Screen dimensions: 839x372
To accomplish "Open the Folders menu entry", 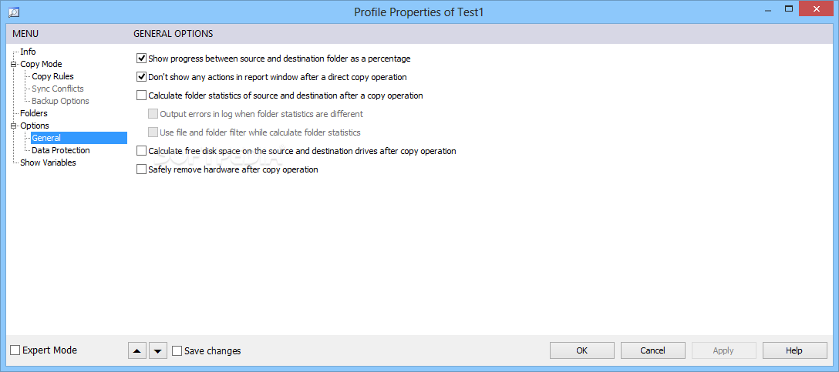I will coord(34,113).
